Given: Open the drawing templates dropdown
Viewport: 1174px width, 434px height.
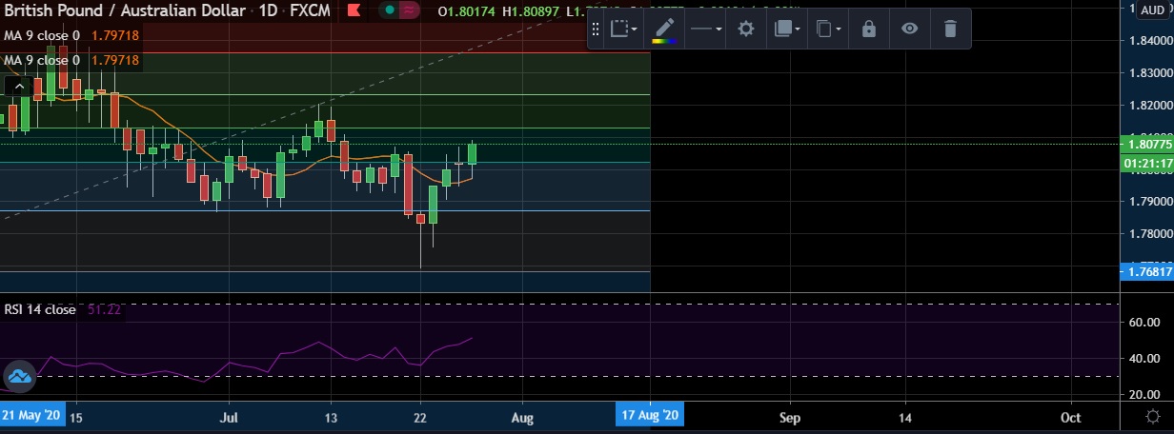Looking at the screenshot, I should (625, 29).
